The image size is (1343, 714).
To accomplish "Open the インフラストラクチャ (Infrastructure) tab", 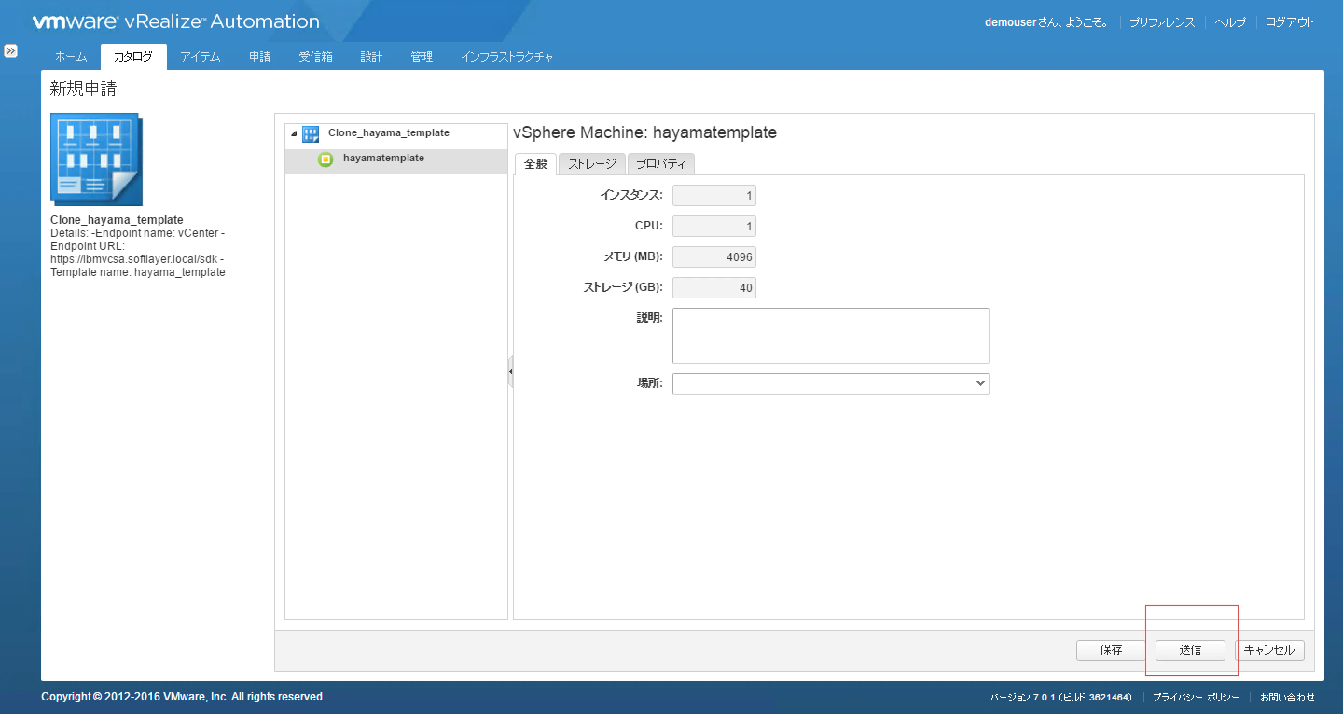I will [508, 56].
